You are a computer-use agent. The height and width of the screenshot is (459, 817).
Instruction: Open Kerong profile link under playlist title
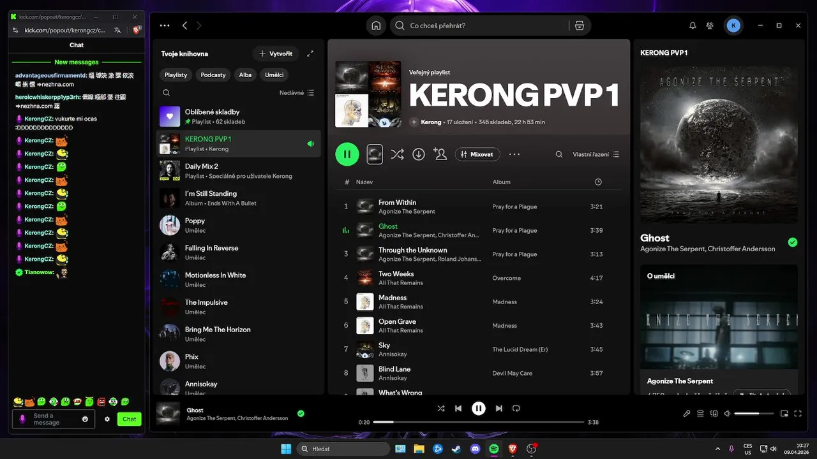431,122
